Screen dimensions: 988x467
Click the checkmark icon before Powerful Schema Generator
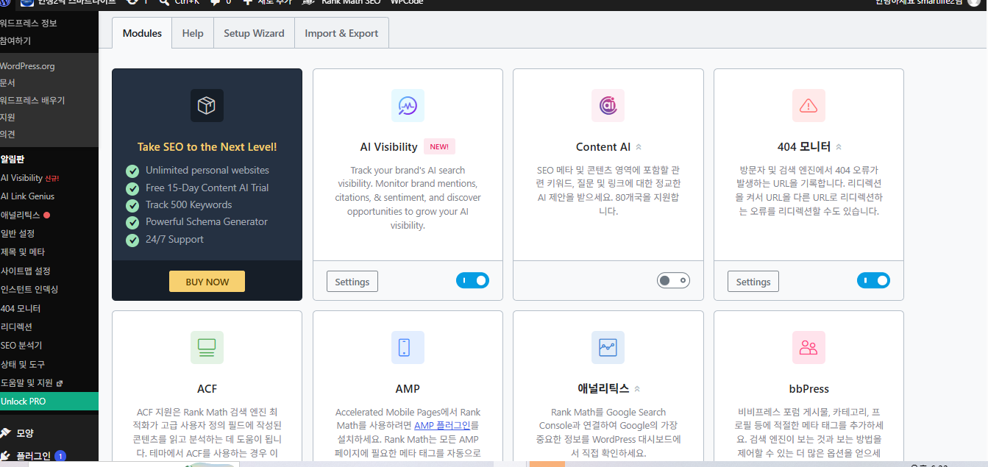(x=132, y=222)
